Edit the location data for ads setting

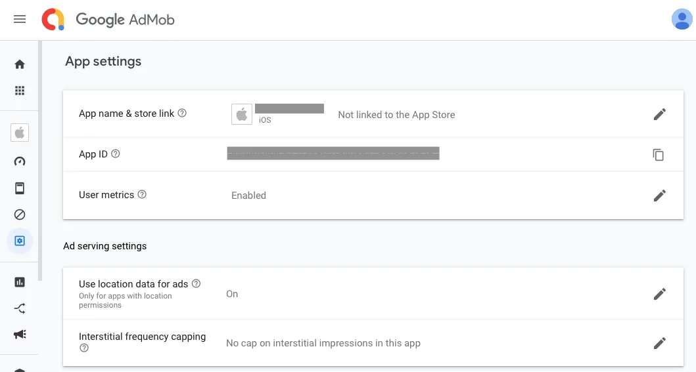coord(660,294)
